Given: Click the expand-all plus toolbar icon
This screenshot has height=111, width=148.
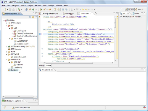Looking at the screenshot, I should [63, 9].
